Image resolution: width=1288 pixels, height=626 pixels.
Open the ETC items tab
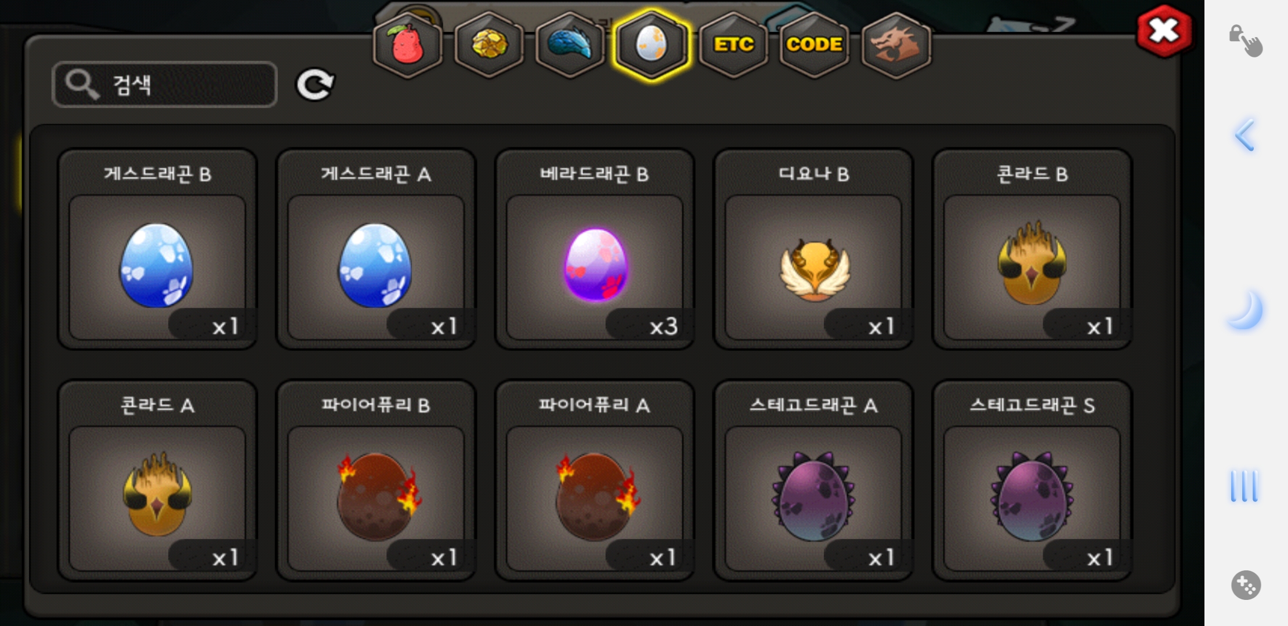[734, 45]
